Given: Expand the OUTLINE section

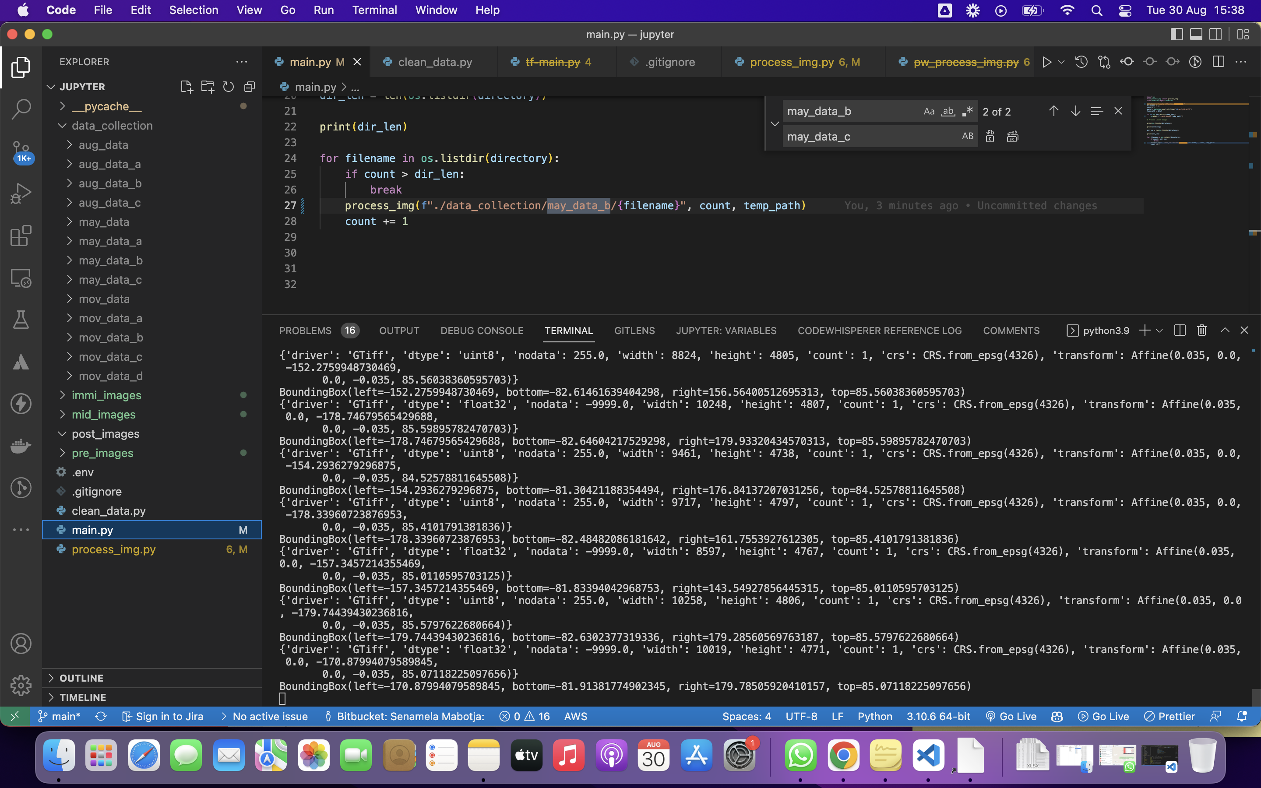Looking at the screenshot, I should click(x=81, y=678).
